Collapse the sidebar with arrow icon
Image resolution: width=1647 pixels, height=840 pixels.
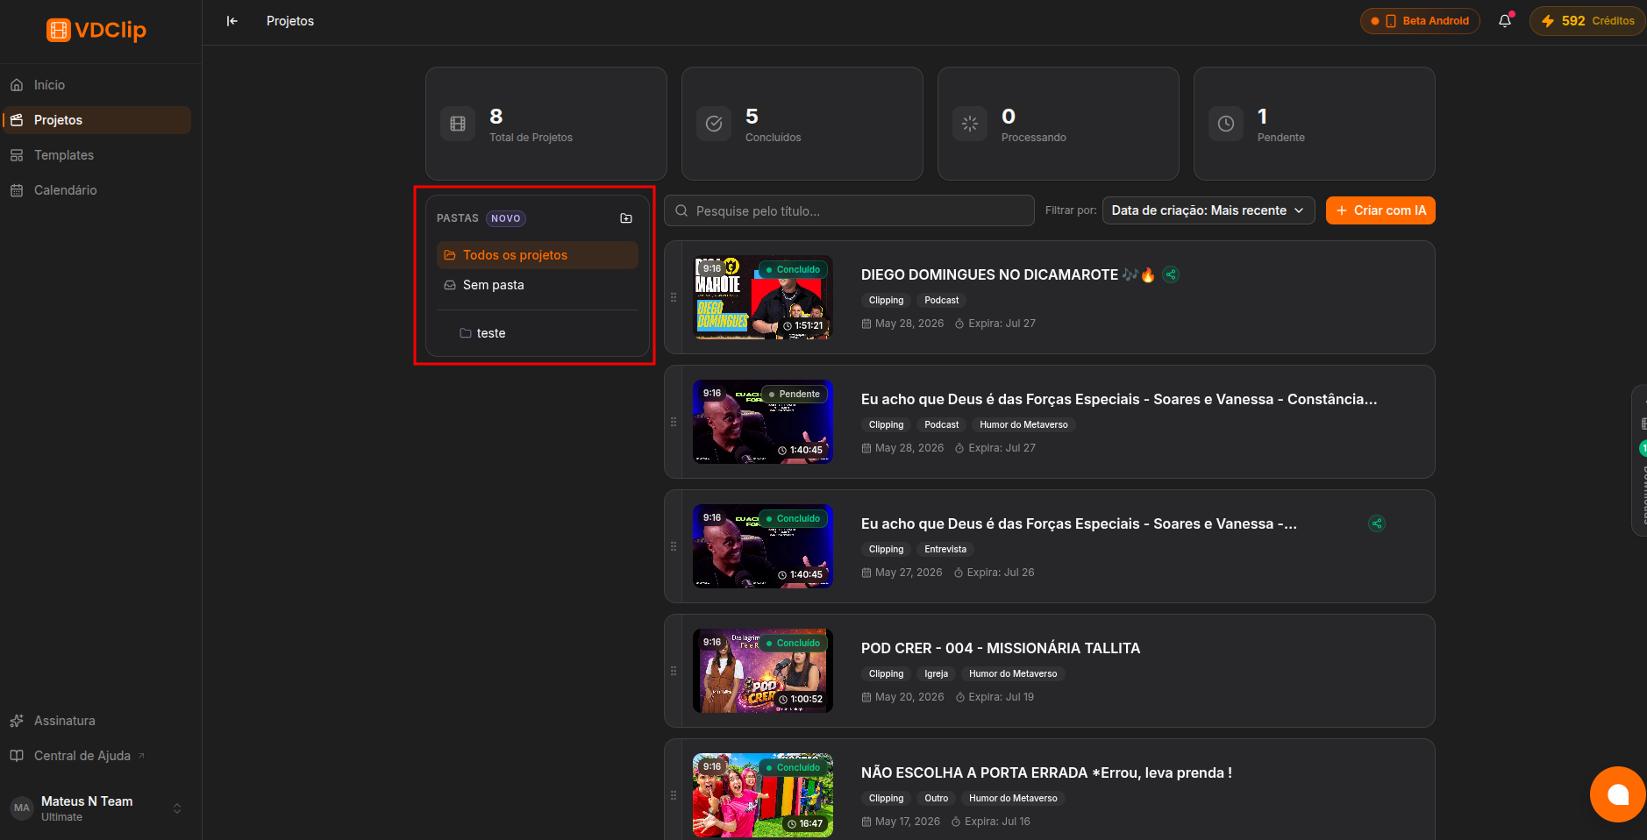point(232,21)
